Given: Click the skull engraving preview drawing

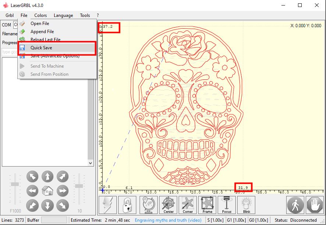Looking at the screenshot, I should 186,106.
